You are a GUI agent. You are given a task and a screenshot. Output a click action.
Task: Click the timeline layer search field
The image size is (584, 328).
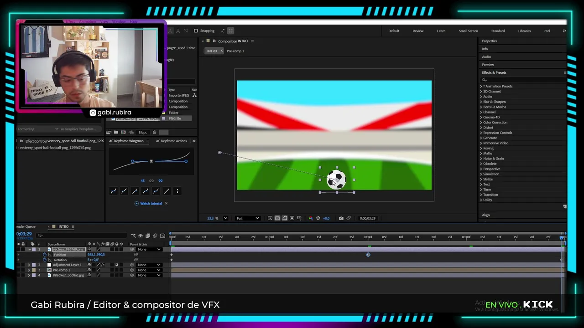82,236
